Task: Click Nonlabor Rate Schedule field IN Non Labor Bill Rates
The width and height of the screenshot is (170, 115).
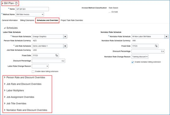Action: pos(148,36)
